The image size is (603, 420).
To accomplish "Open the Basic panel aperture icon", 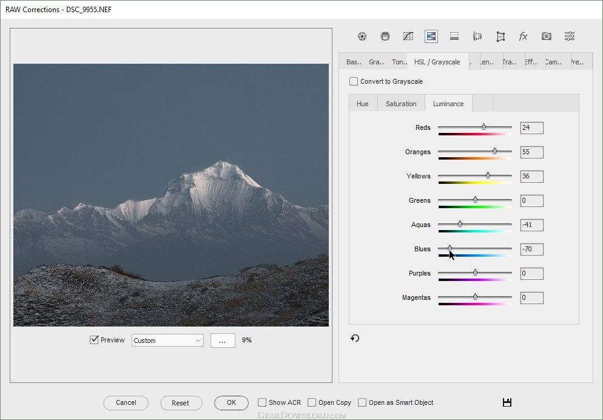I will tap(362, 36).
